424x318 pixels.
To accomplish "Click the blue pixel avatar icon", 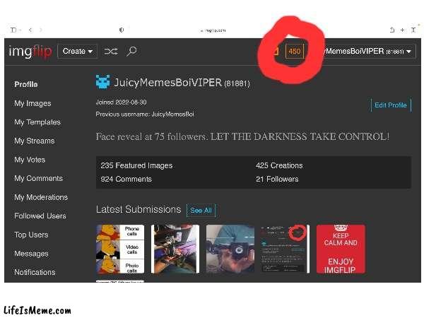I will click(x=102, y=82).
